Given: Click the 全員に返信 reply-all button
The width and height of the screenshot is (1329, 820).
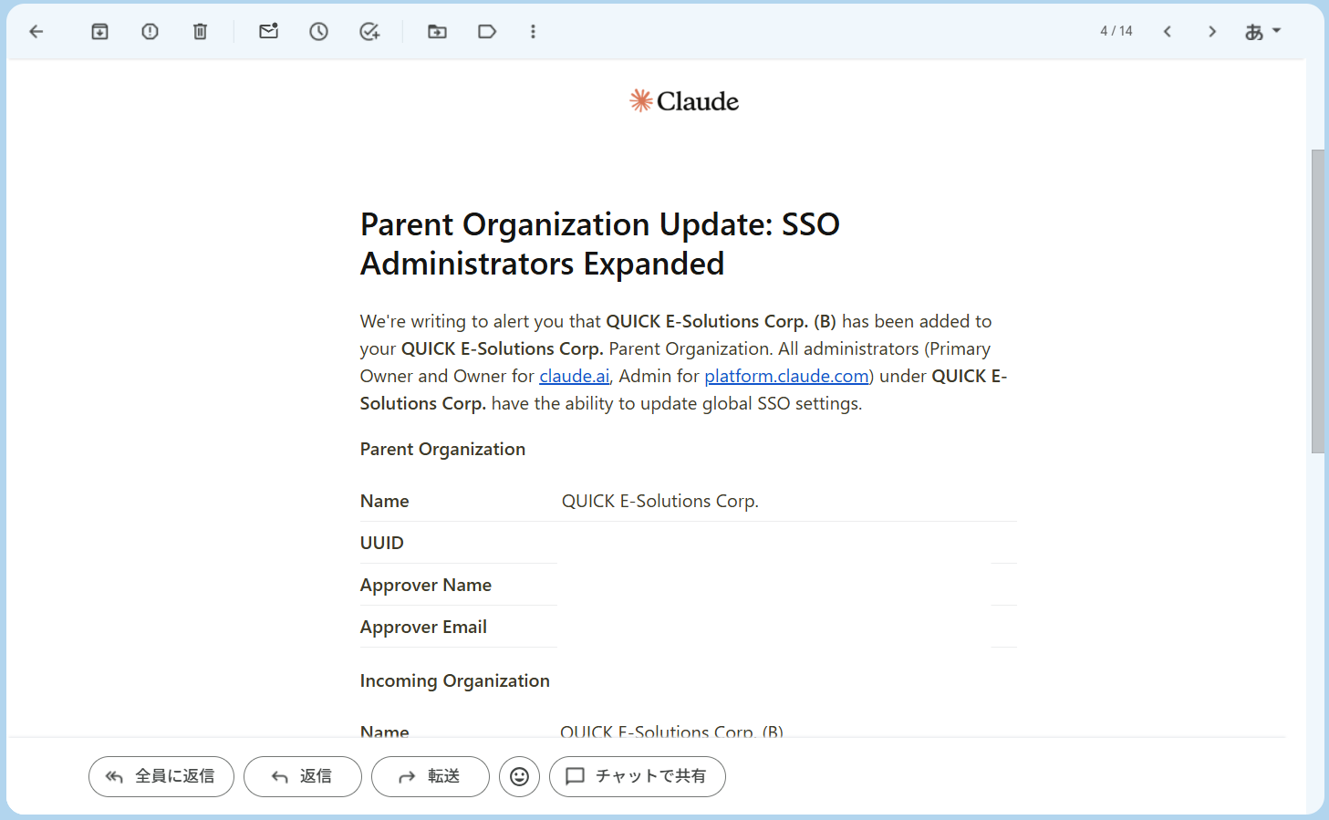Looking at the screenshot, I should tap(161, 776).
